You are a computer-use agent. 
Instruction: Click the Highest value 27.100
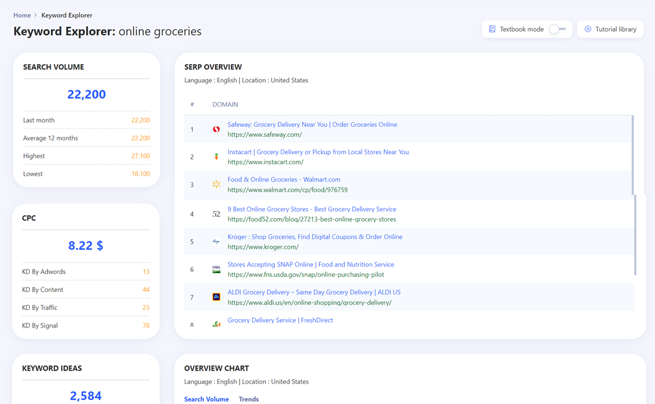tap(141, 156)
